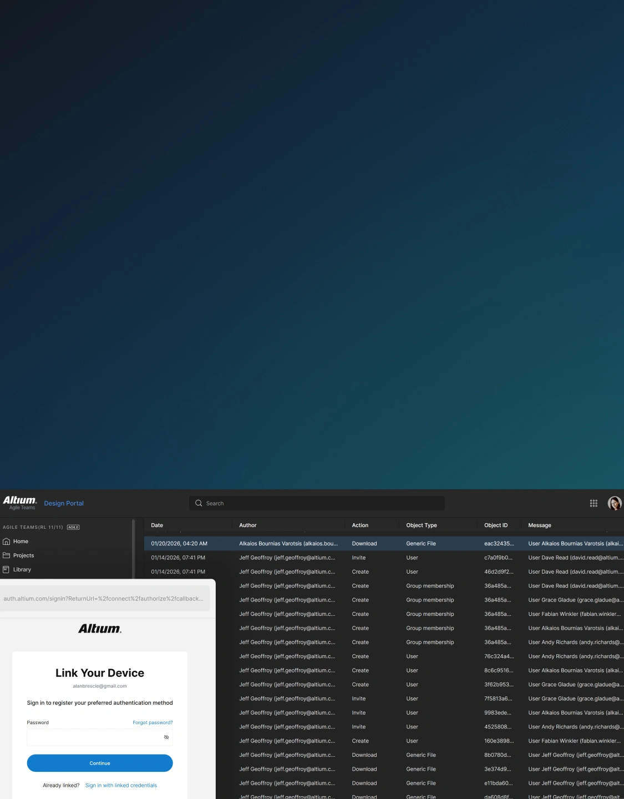Screen dimensions: 624x799
Task: Click Sign in with linked credentials
Action: coord(121,785)
